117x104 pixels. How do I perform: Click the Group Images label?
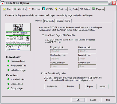coord(17,88)
